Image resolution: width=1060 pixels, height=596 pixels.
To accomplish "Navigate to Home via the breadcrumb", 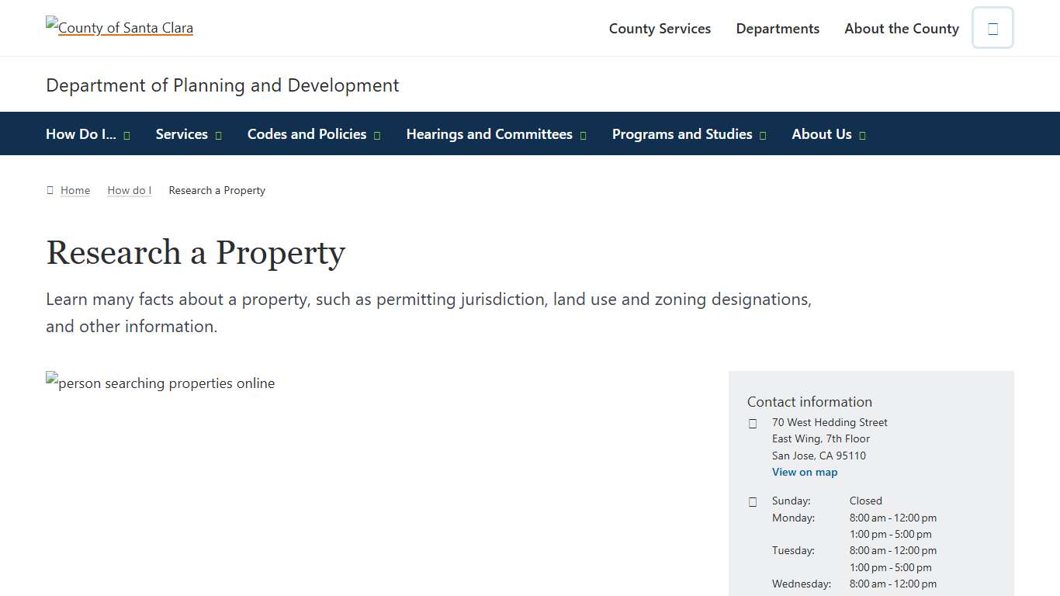I will click(x=75, y=189).
